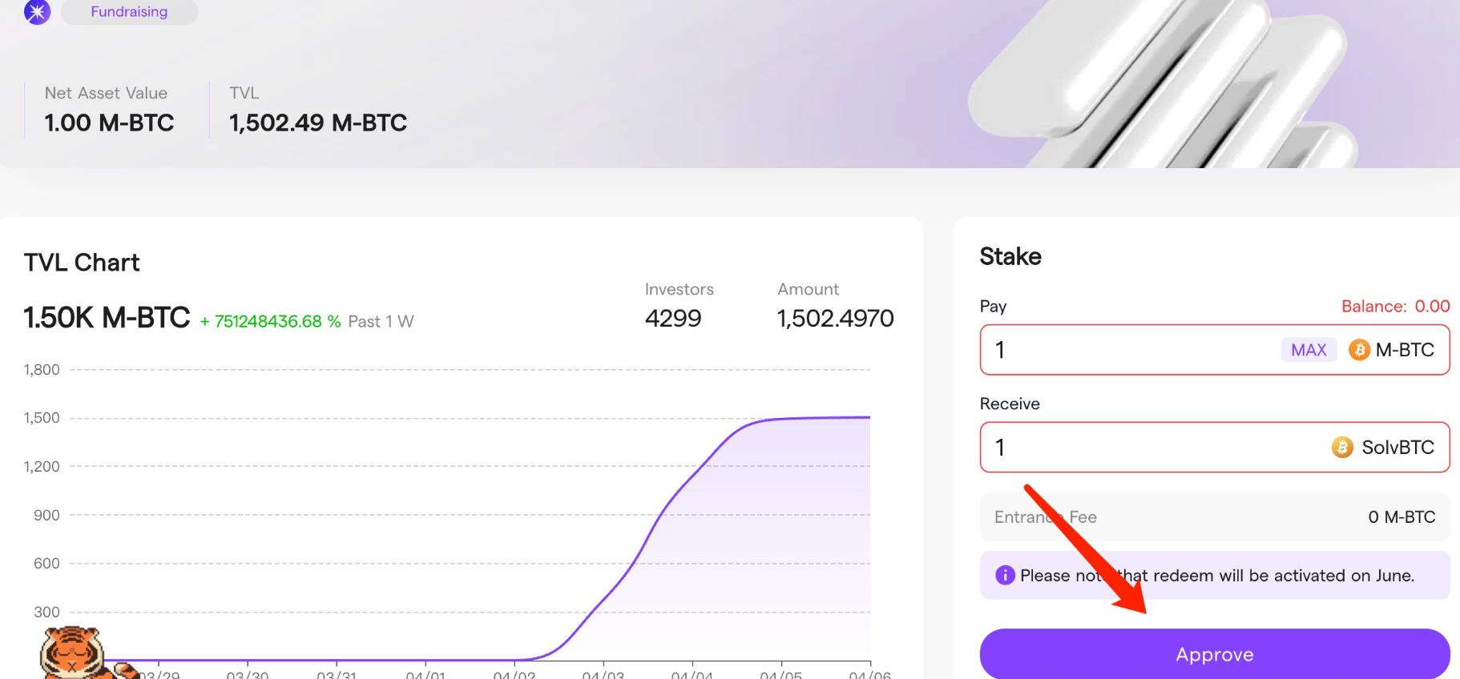
Task: Click the TVL Chart heading
Action: click(x=82, y=262)
